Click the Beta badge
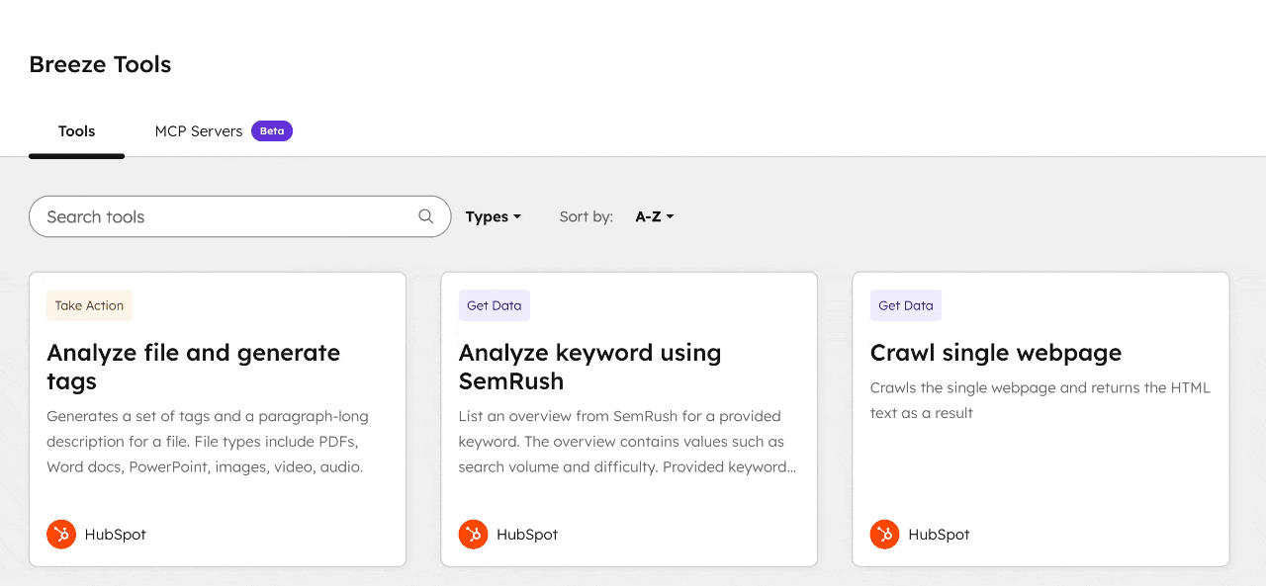The width and height of the screenshot is (1266, 586). (272, 130)
